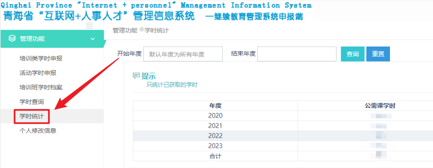Click the 开始年度 input field
Image resolution: width=433 pixels, height=168 pixels.
[183, 54]
